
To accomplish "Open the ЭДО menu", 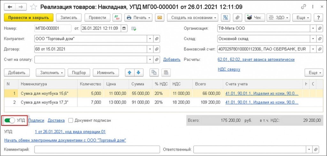I will pos(278,18).
